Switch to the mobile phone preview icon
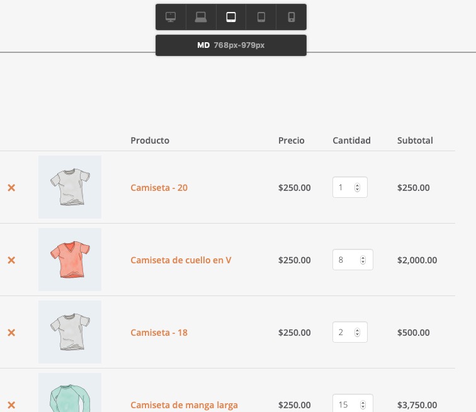This screenshot has height=412, width=476. 291,17
